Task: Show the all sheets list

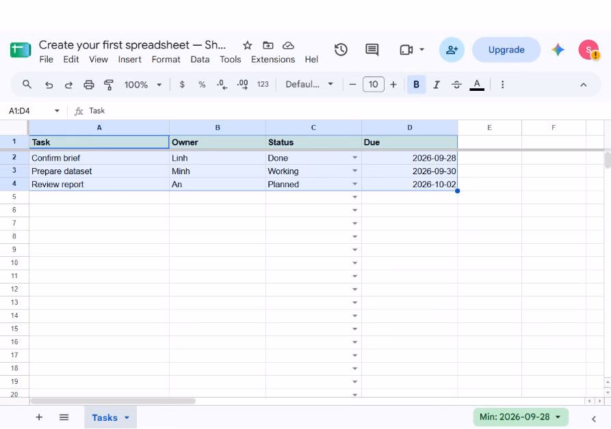Action: point(64,417)
